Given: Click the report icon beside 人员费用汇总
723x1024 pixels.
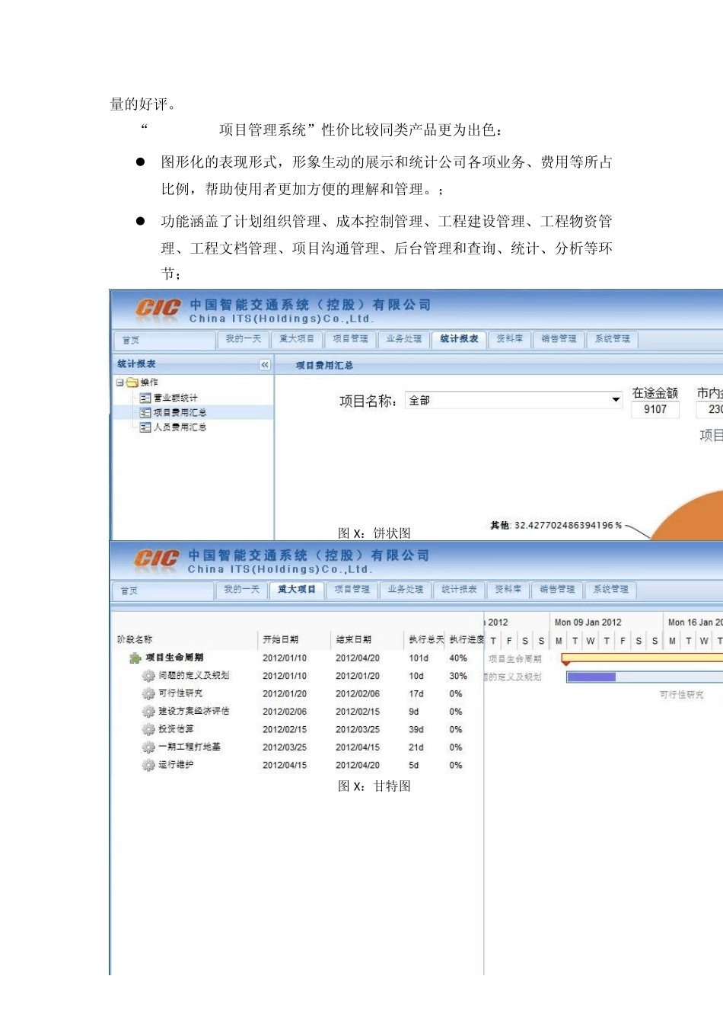Looking at the screenshot, I should tap(145, 427).
